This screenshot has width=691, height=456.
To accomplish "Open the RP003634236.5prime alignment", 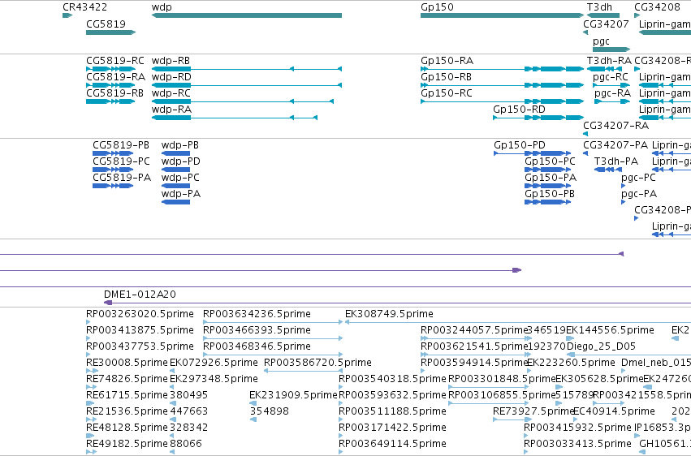I will click(x=273, y=323).
